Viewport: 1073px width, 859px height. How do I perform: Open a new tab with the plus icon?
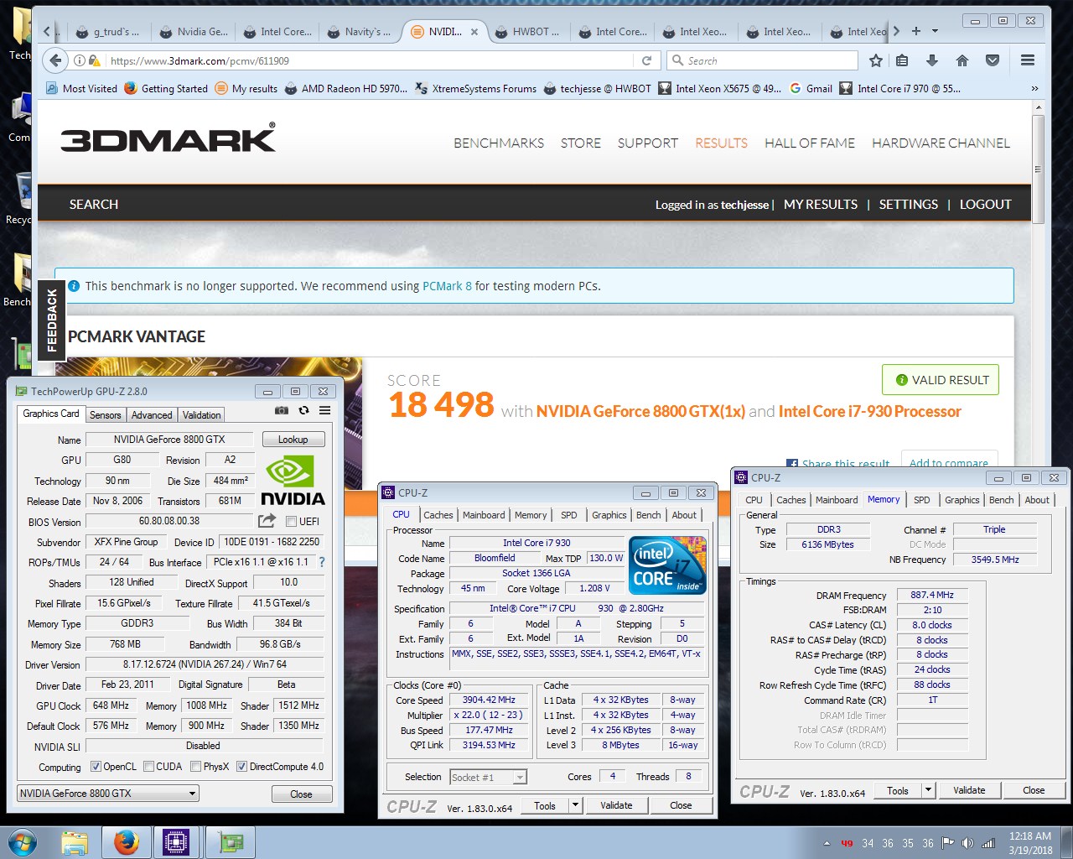pos(916,31)
